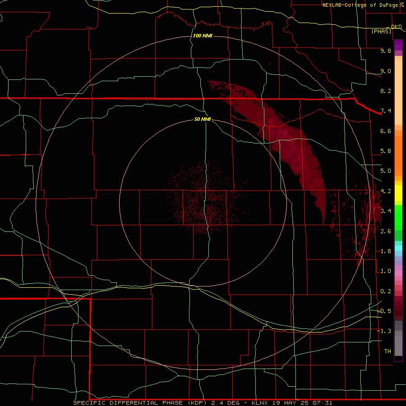
Task: Select the 4.2 scale value
Action: tap(386, 191)
